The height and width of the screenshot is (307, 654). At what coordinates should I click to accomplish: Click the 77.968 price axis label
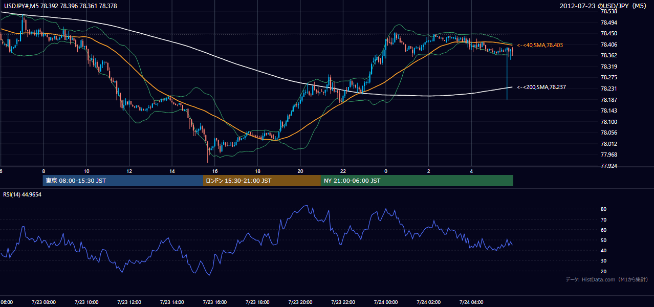608,155
